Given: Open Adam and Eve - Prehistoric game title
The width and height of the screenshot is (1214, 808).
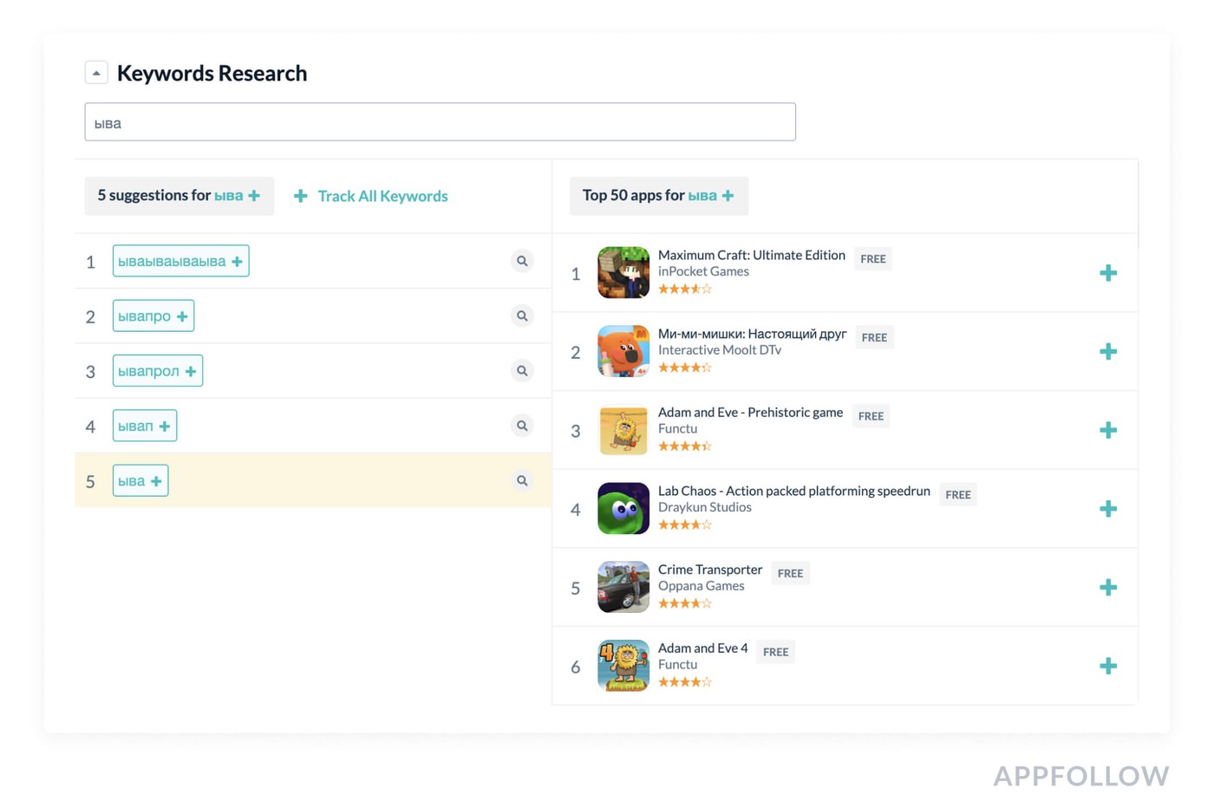Looking at the screenshot, I should tap(750, 413).
